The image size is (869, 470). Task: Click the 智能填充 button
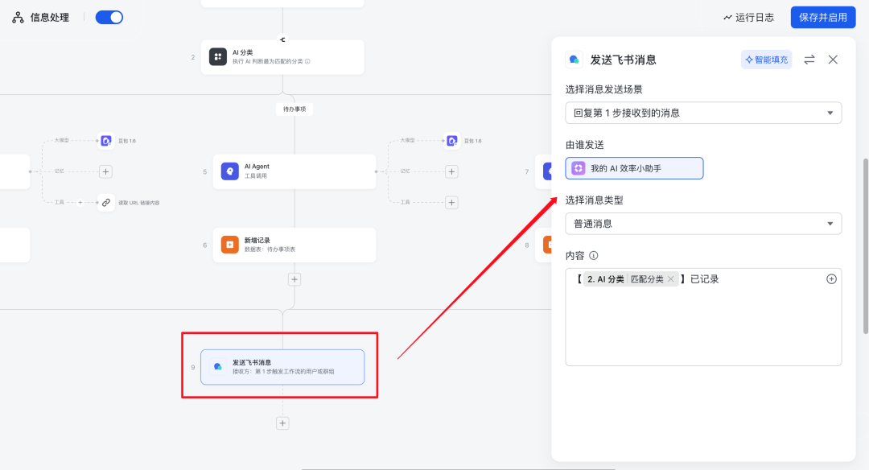(766, 59)
